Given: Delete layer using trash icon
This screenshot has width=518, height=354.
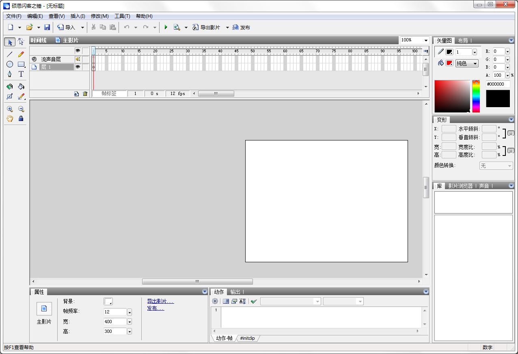Looking at the screenshot, I should tap(85, 94).
